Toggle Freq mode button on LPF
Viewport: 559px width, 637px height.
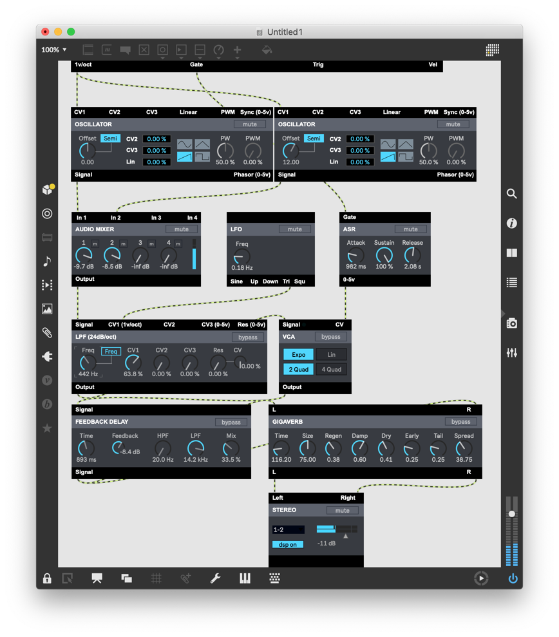click(x=111, y=352)
